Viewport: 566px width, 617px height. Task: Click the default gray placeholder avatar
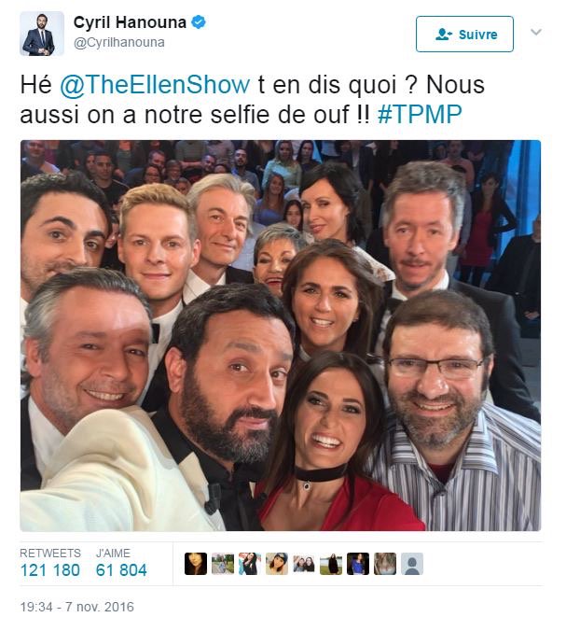click(412, 564)
